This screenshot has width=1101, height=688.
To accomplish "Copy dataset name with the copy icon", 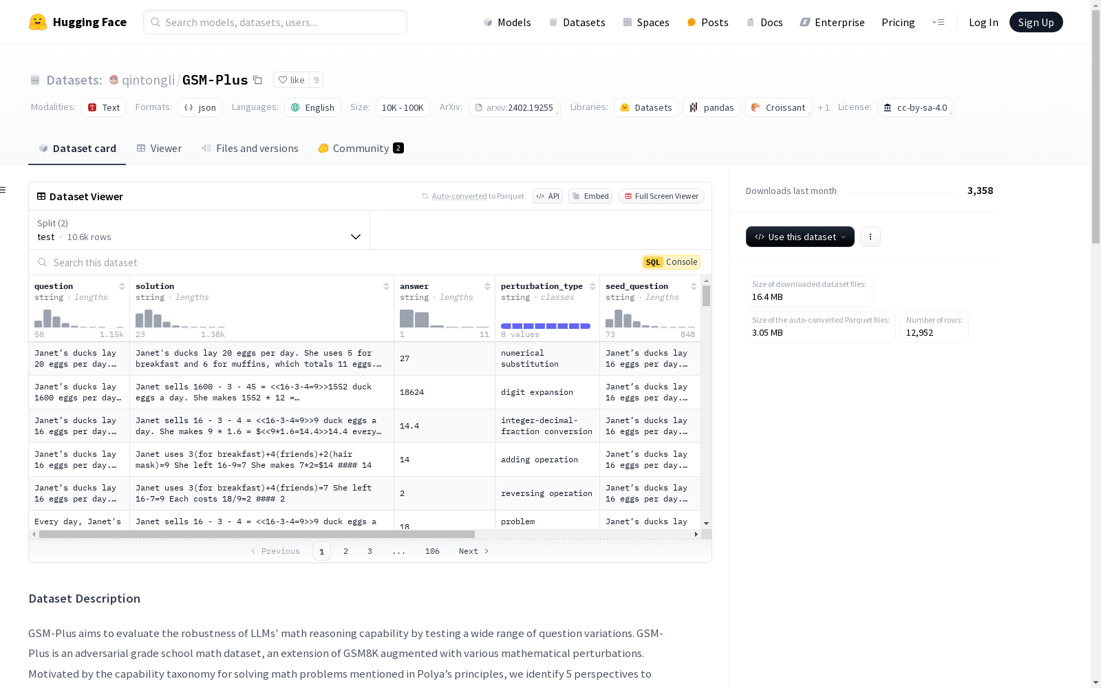I will (x=257, y=80).
